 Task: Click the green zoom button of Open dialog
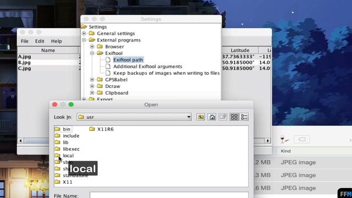pos(71,105)
